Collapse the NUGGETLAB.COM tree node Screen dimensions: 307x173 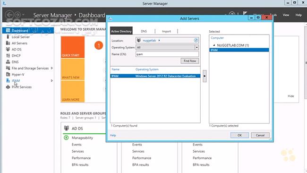[x=214, y=45]
